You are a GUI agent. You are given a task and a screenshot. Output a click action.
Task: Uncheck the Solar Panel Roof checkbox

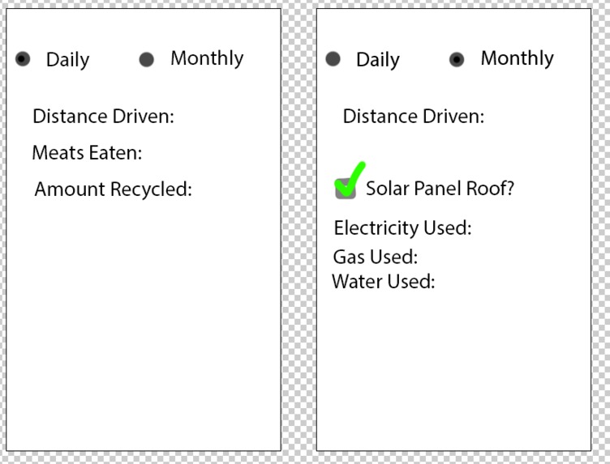coord(346,189)
